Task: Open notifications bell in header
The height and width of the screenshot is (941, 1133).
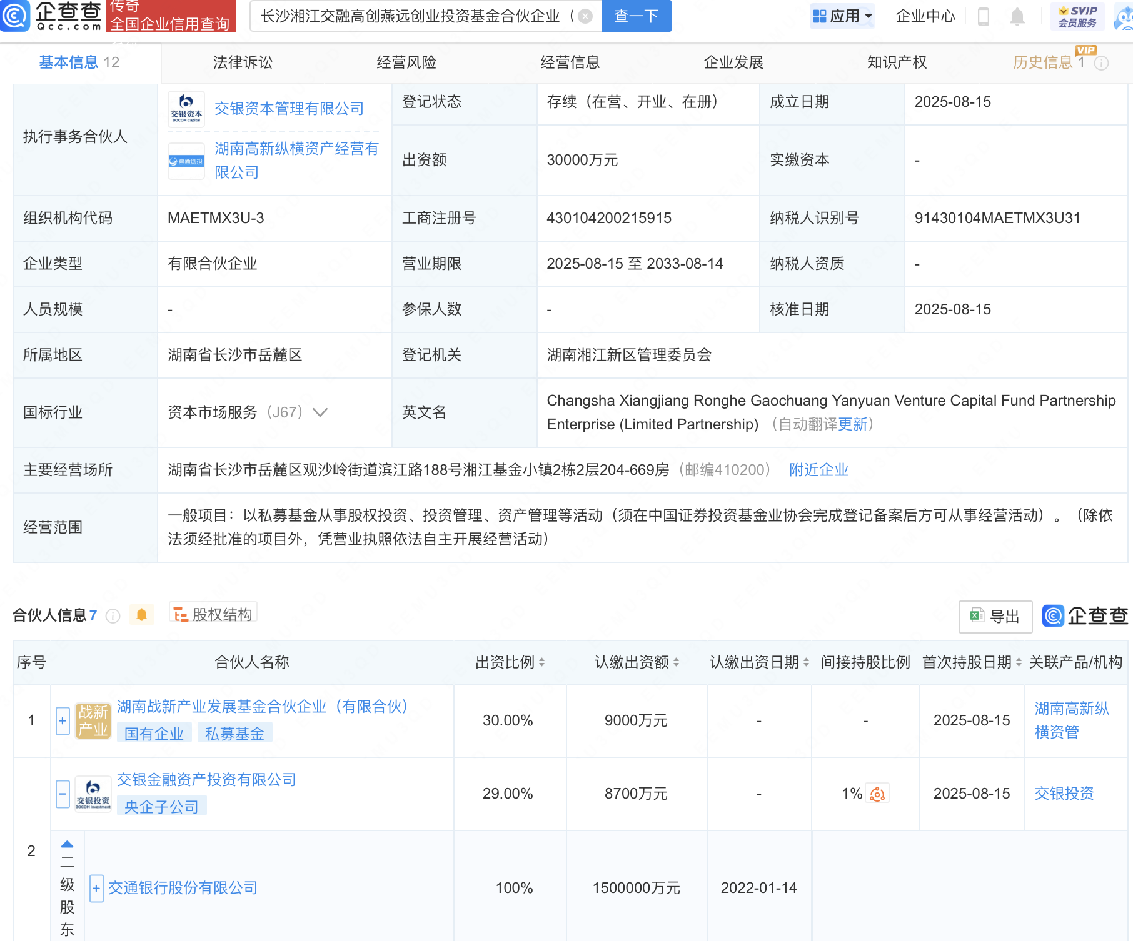Action: coord(1017,17)
